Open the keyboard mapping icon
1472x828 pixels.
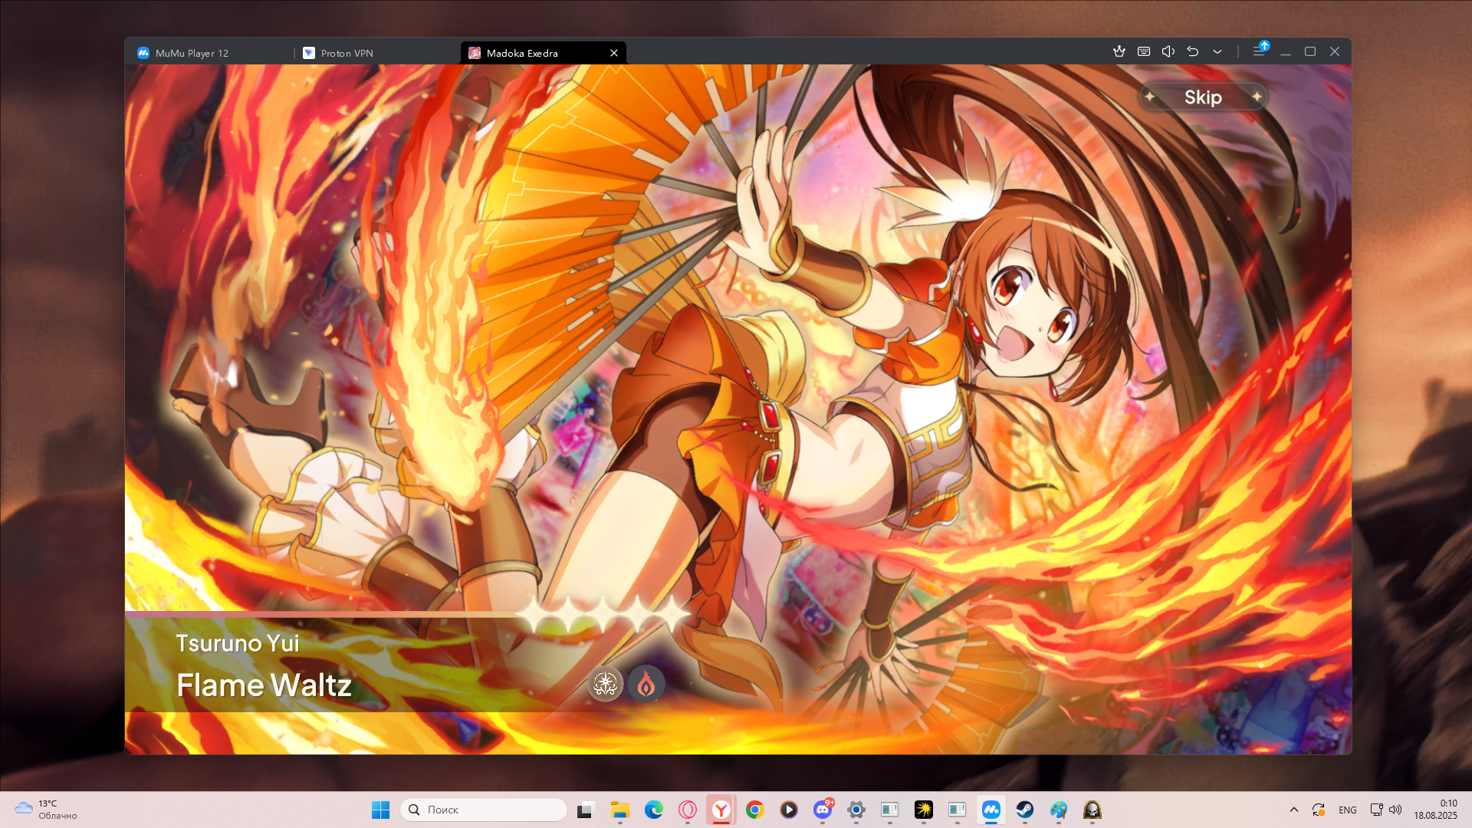point(1144,51)
